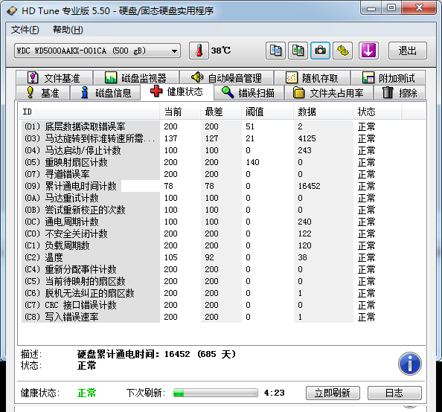The image size is (442, 412).
Task: Click the 下次刷新 progress bar
Action: pyautogui.click(x=216, y=393)
